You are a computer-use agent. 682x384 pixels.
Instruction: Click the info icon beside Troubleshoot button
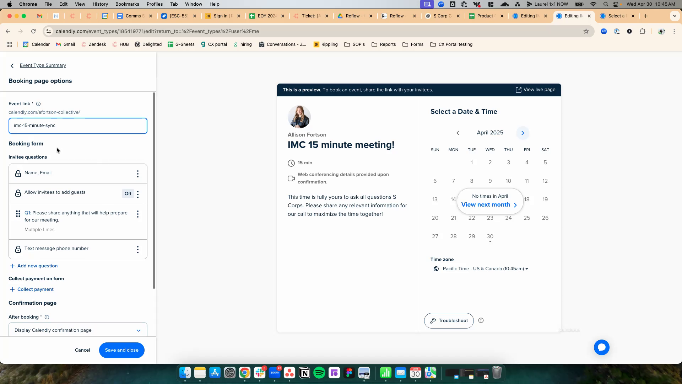click(481, 321)
